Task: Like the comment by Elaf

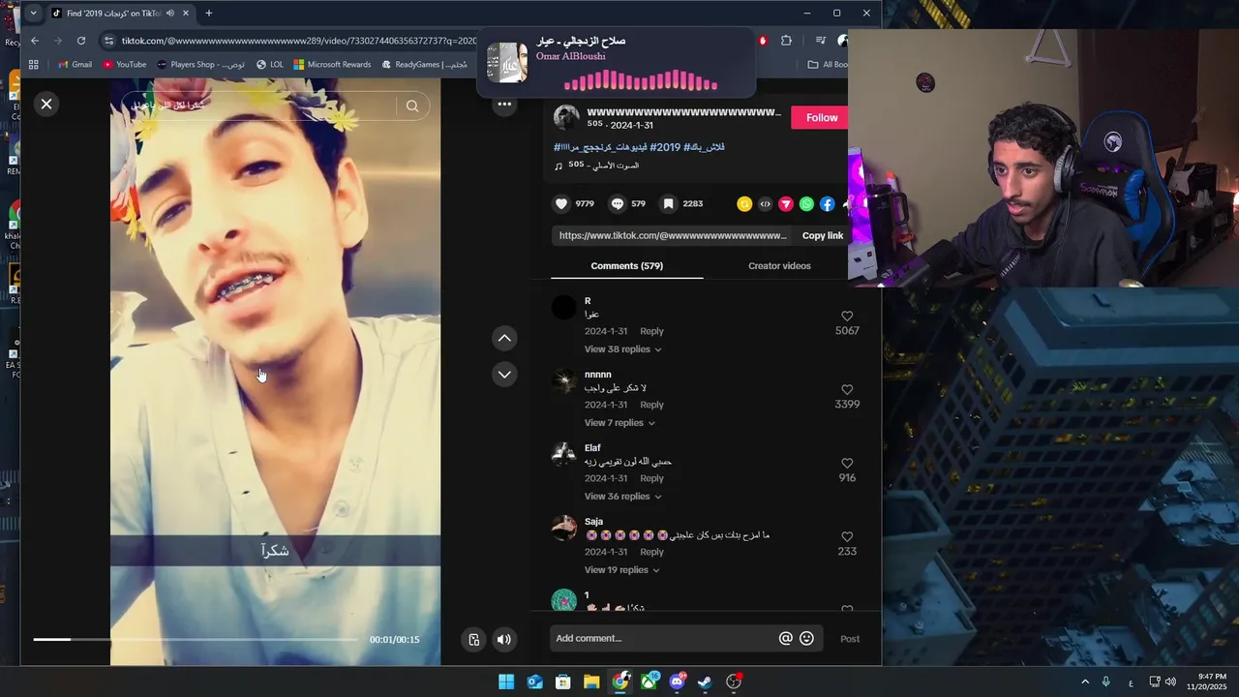Action: [847, 463]
